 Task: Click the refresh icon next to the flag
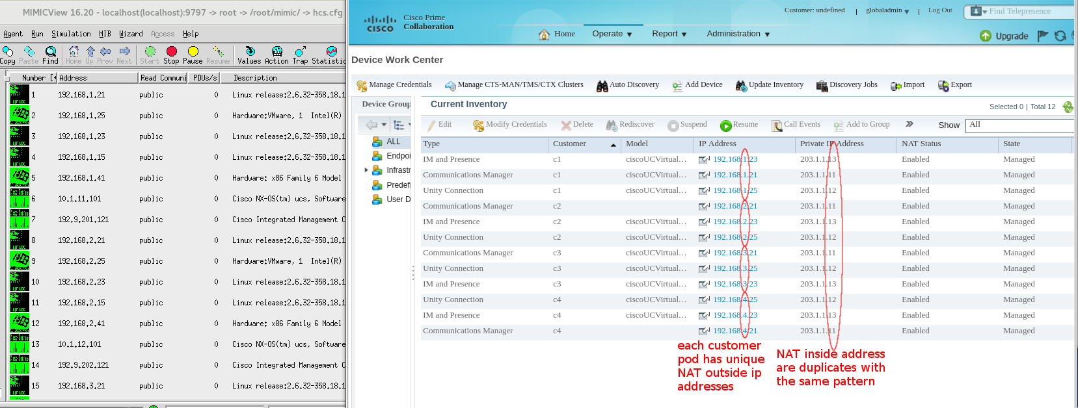[1060, 36]
